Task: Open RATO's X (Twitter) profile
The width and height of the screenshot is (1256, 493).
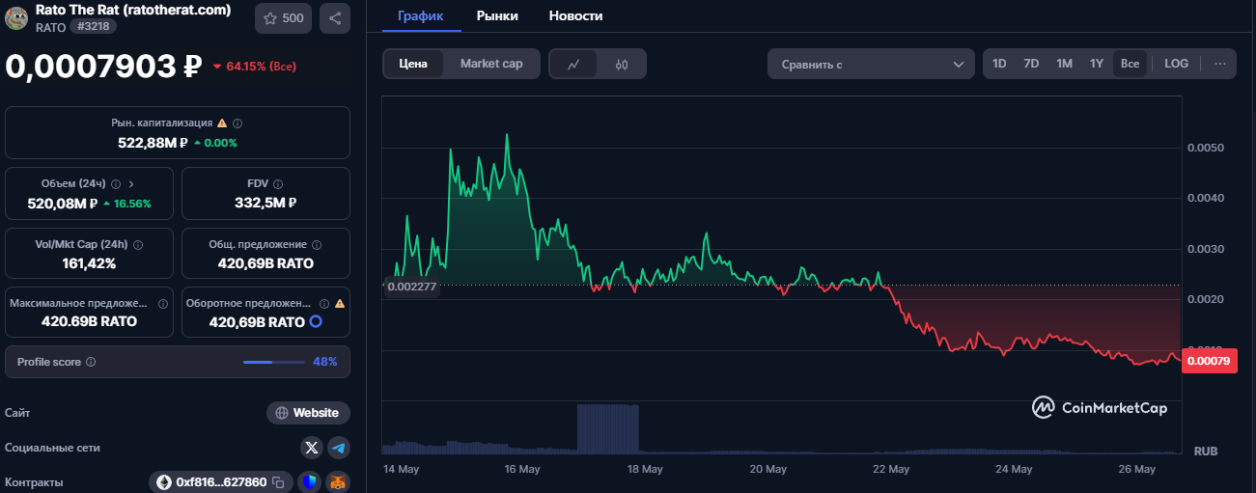Action: (311, 448)
